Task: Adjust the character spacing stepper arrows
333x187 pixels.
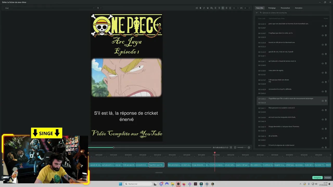Action: [249, 8]
